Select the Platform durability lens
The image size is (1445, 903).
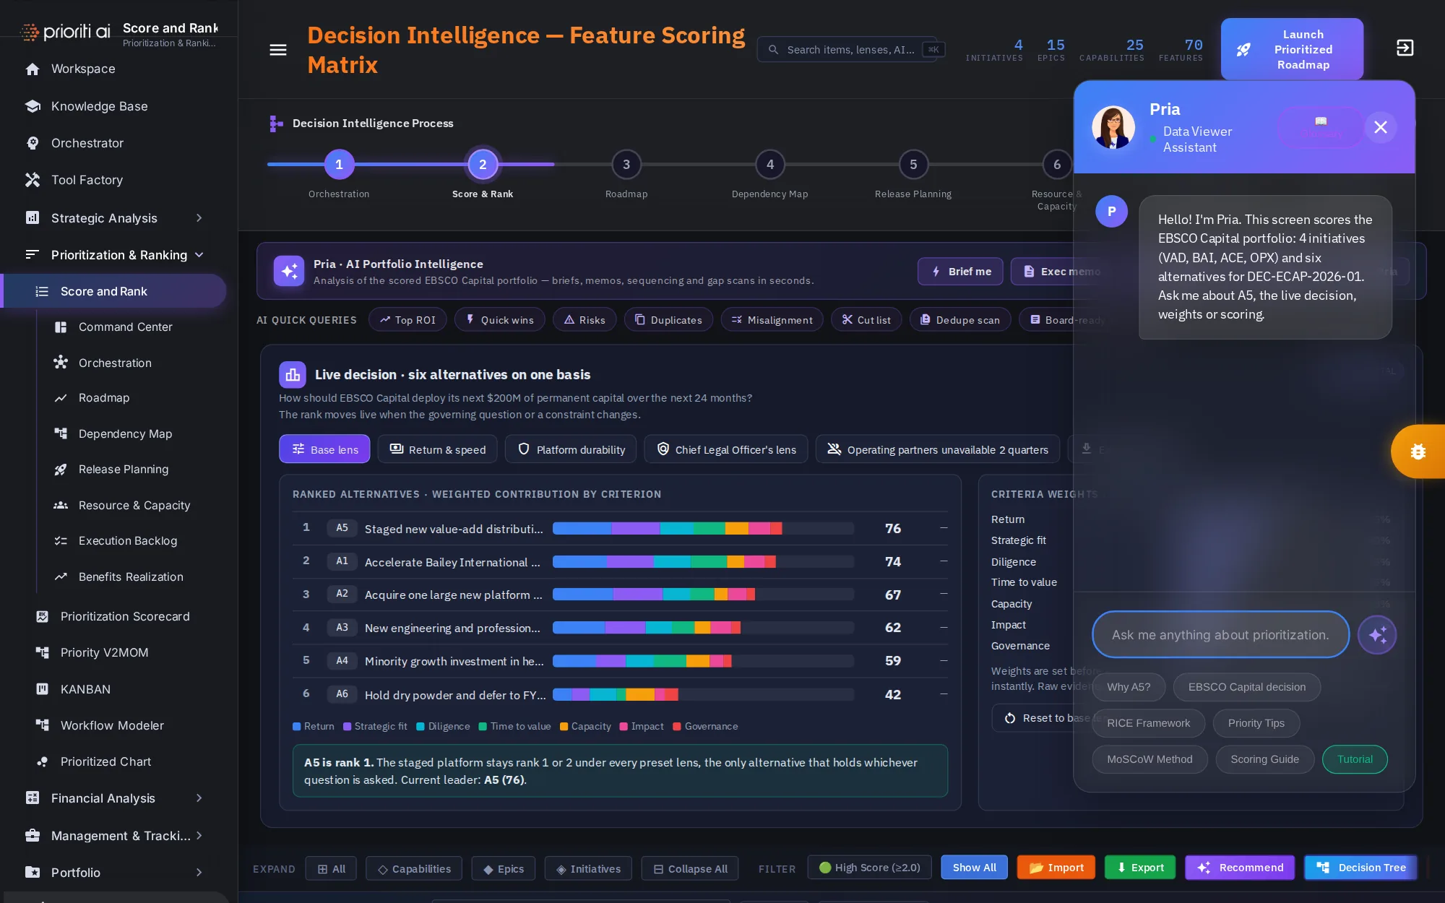[571, 449]
